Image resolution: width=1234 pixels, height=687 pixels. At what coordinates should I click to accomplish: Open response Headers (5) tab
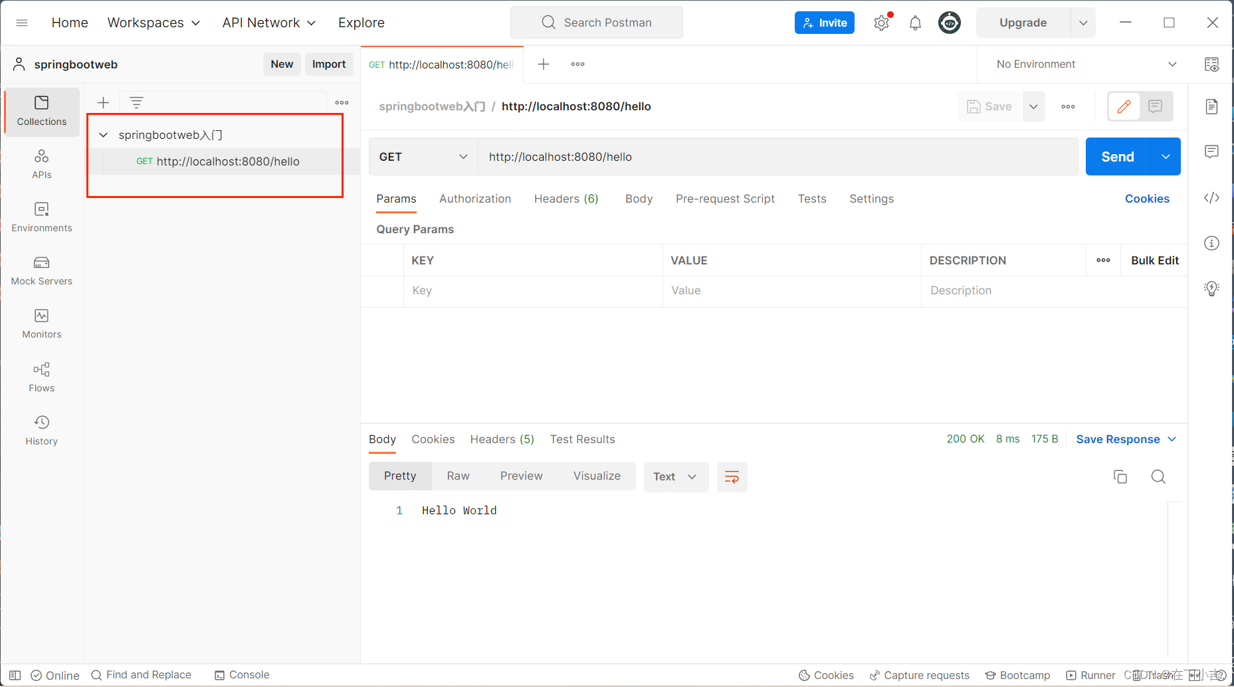(502, 439)
